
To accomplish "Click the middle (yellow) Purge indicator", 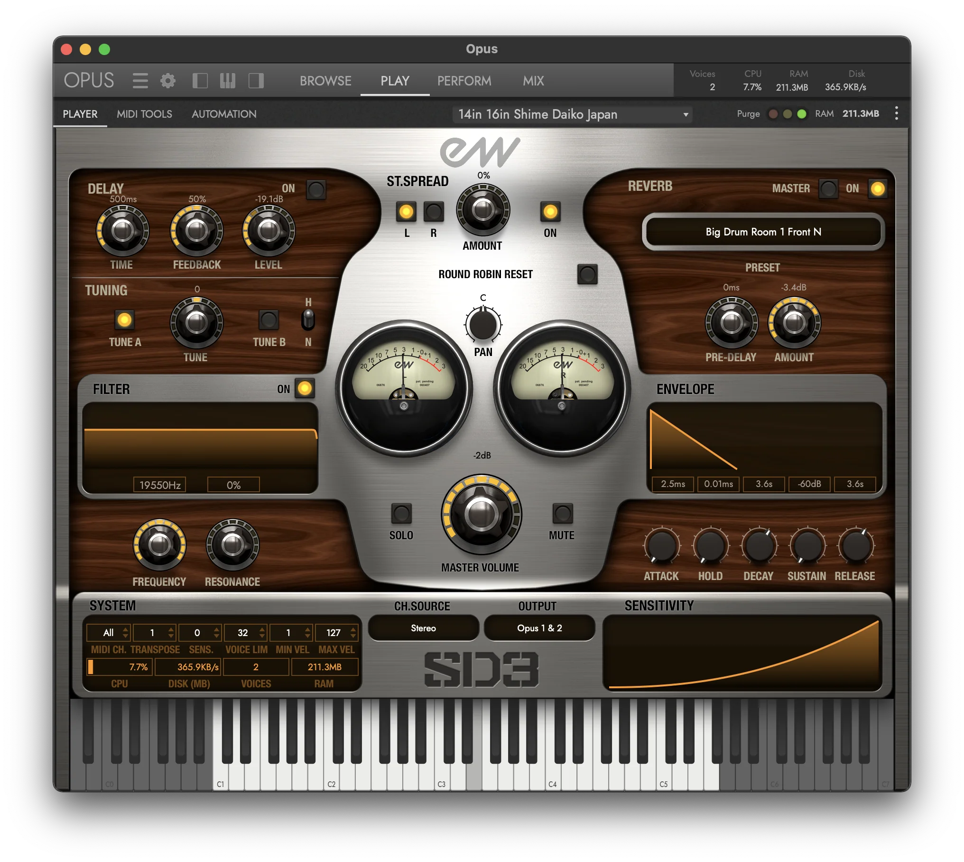I will point(787,114).
